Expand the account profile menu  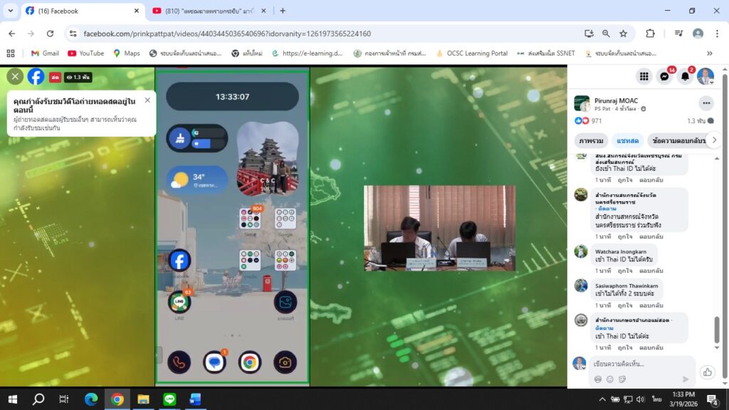706,76
